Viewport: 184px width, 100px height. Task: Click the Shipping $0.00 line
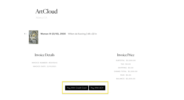(x=126, y=68)
